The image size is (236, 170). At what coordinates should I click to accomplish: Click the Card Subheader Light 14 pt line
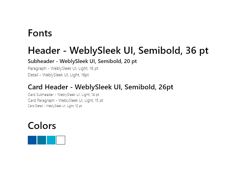63,95
